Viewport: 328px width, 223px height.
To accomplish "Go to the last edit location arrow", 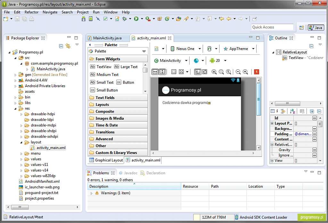I will click(x=221, y=19).
